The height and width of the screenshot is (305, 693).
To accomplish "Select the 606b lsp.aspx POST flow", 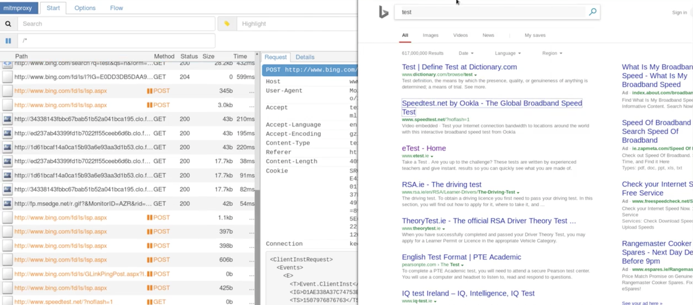I will pos(128,260).
